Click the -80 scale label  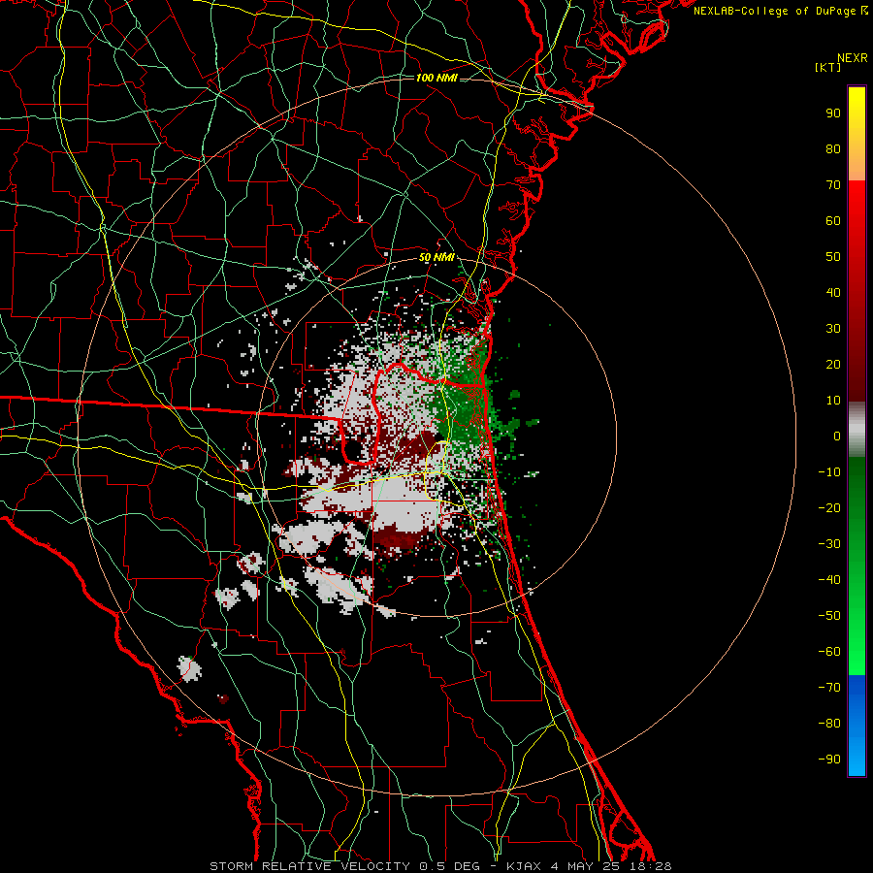click(829, 724)
